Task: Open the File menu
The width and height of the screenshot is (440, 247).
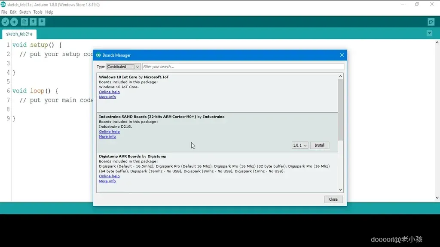Action: tap(4, 12)
